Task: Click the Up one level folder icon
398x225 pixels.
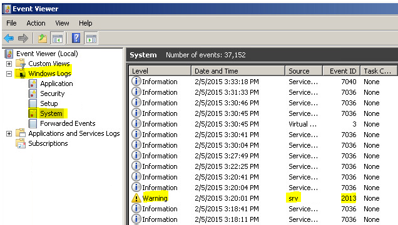Action: (43, 39)
